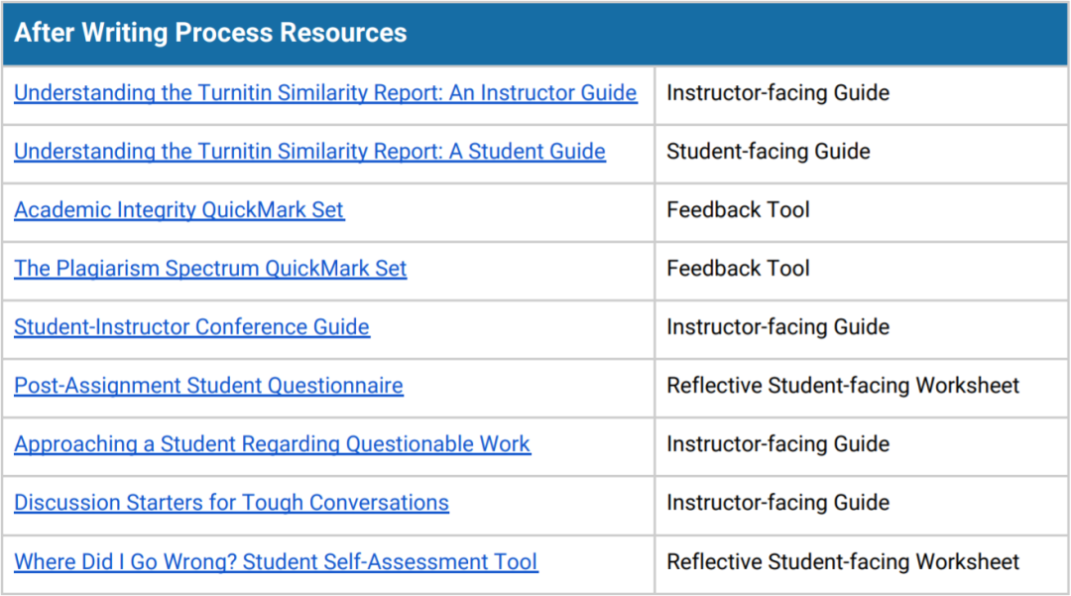The image size is (1071, 596).
Task: Open Where Did I Go Wrong? Self-Assessment Tool
Action: tap(276, 562)
